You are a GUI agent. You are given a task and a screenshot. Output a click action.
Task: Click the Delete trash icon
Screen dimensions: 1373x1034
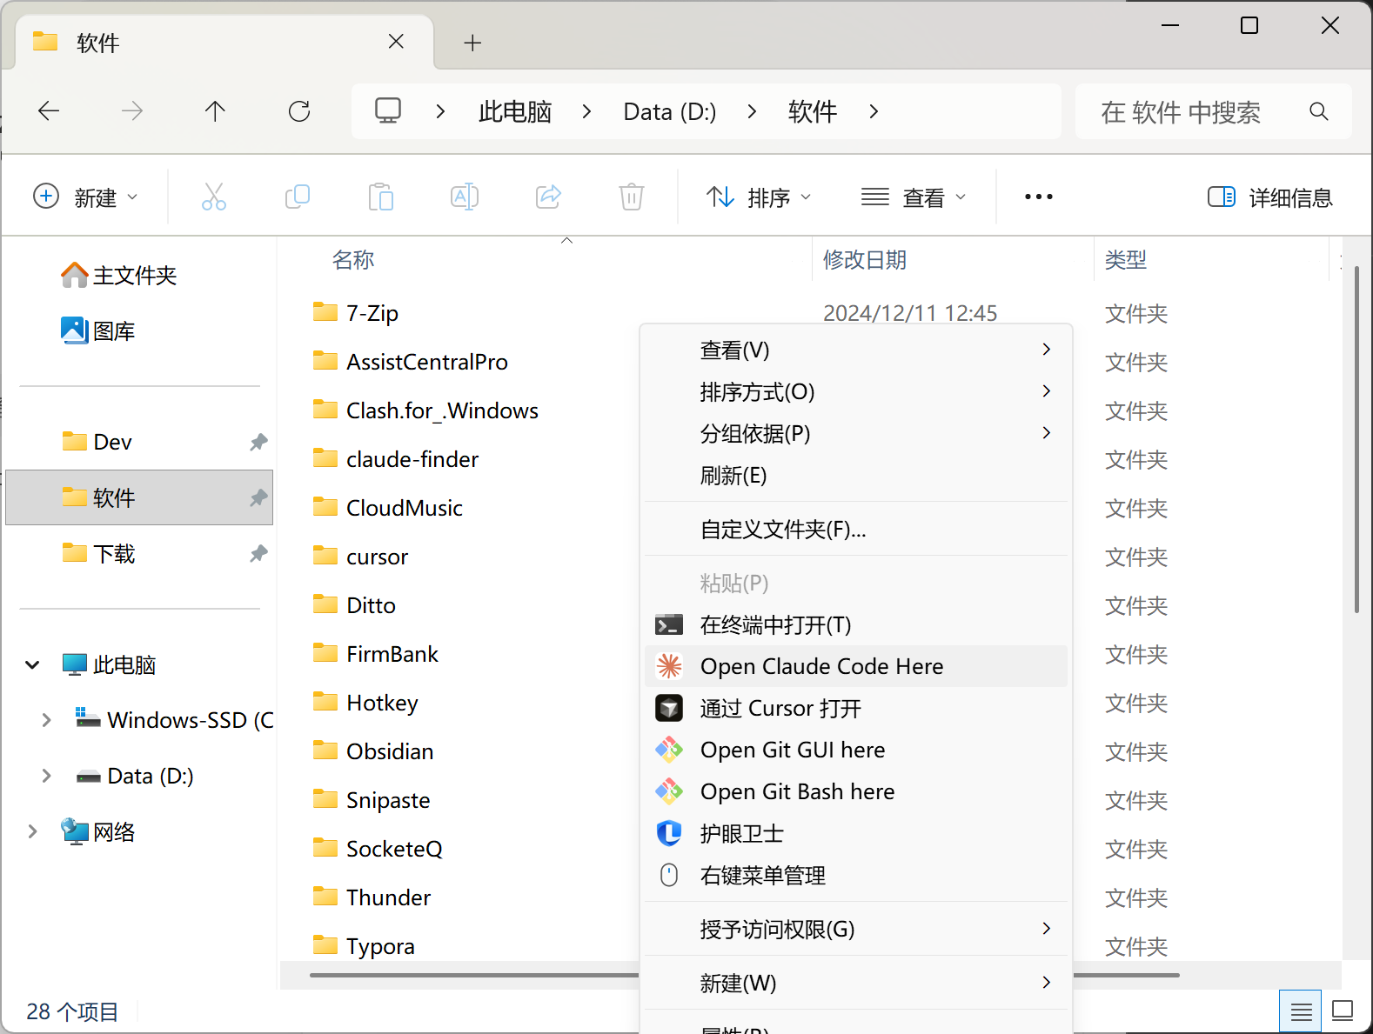pyautogui.click(x=632, y=197)
